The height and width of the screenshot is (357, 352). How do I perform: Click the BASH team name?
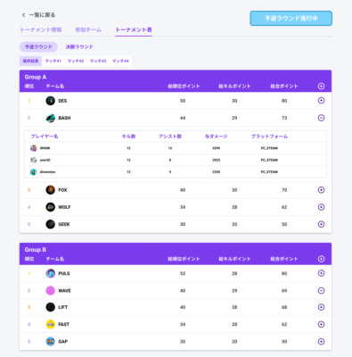tap(64, 118)
